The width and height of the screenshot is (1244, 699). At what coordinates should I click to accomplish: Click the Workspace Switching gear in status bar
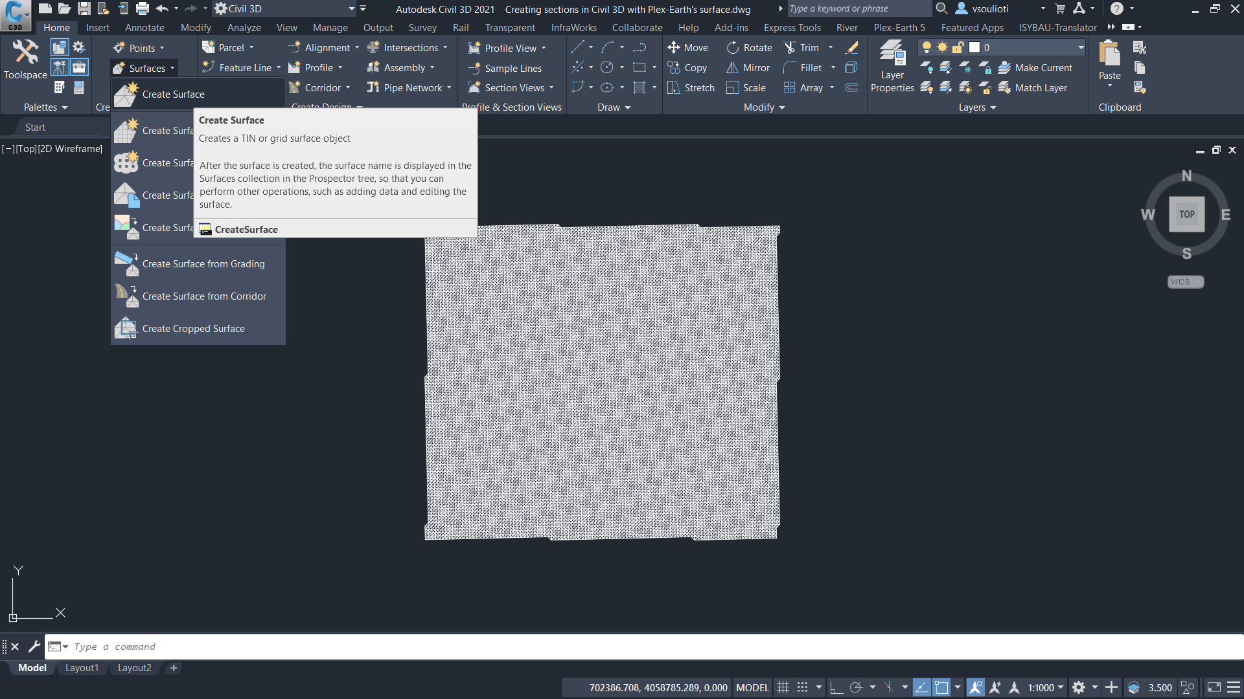coord(1079,687)
